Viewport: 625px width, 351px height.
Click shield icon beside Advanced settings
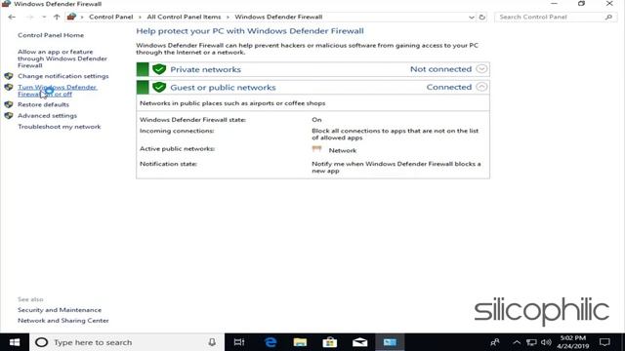coord(9,116)
